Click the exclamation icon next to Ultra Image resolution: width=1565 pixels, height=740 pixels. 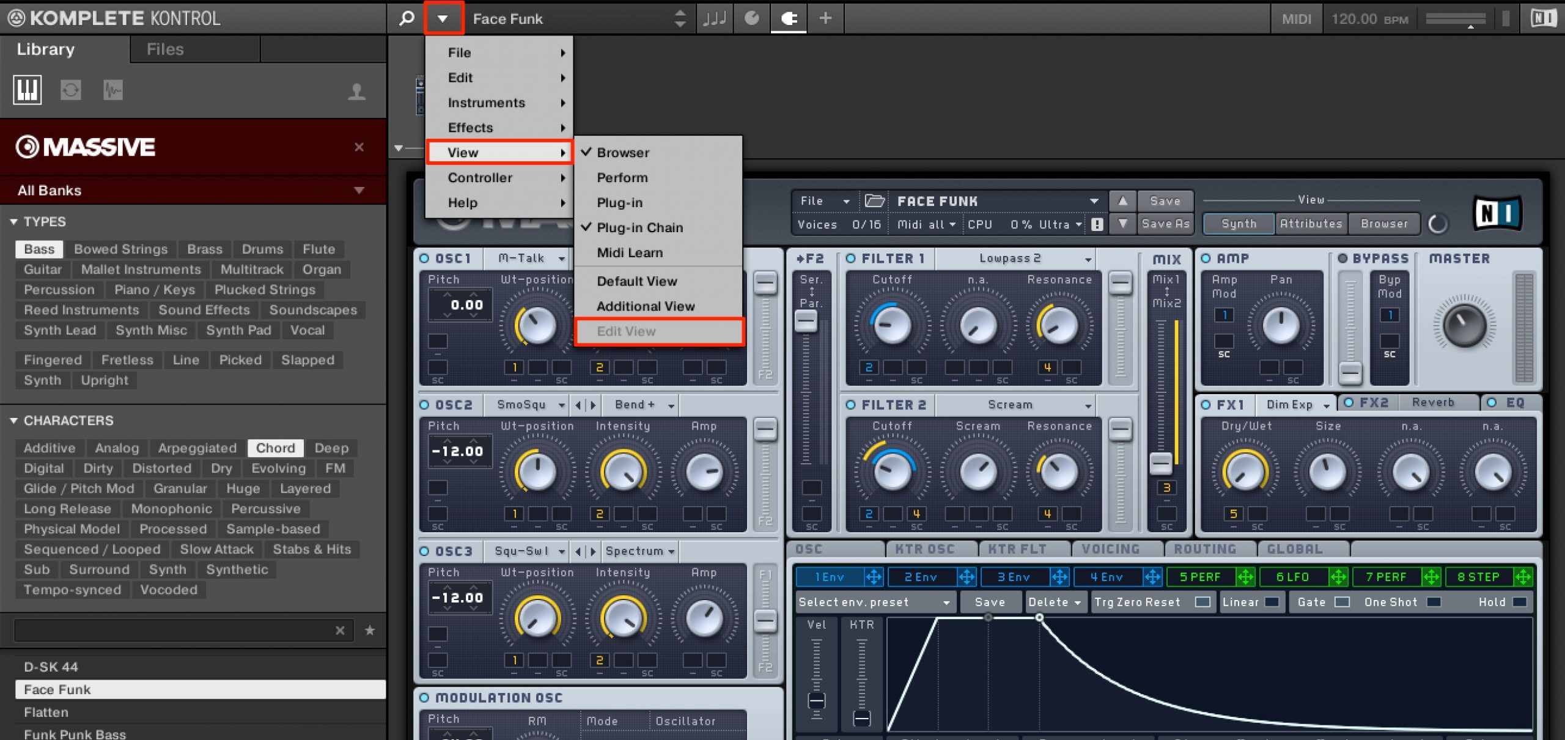1097,224
